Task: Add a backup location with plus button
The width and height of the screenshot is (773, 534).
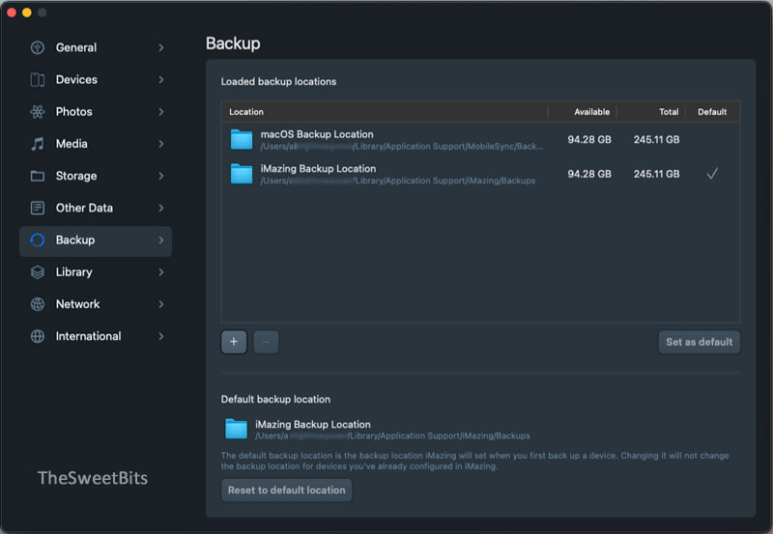Action: tap(234, 342)
